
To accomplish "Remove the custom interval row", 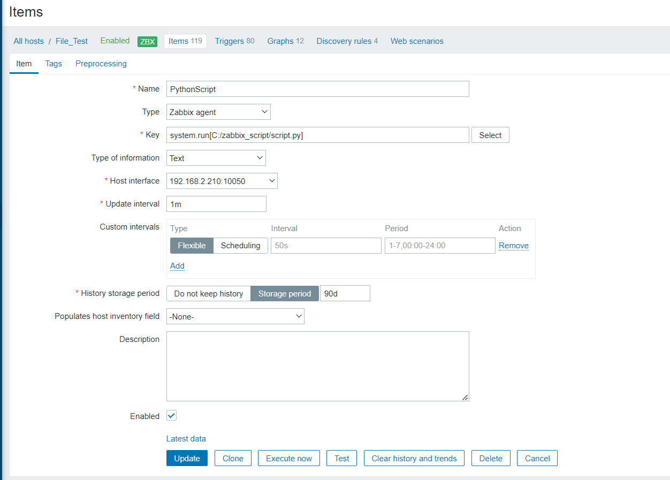I will pos(513,246).
